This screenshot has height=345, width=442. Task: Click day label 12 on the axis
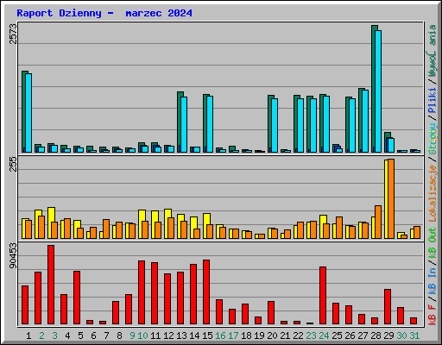pyautogui.click(x=168, y=336)
